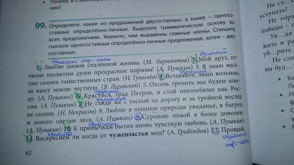Click the word "Красуйся," in sentence 6
Screen dimensions: 294x165
coord(97,95)
